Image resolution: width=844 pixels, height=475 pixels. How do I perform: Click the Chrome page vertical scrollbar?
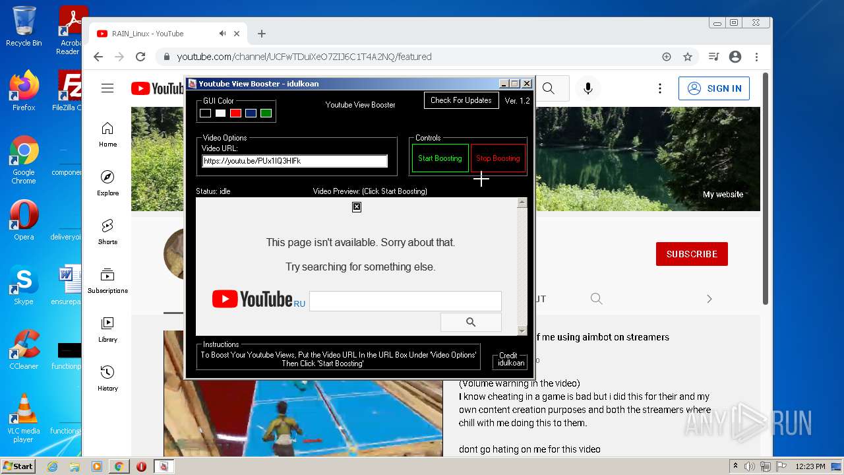coord(766,188)
